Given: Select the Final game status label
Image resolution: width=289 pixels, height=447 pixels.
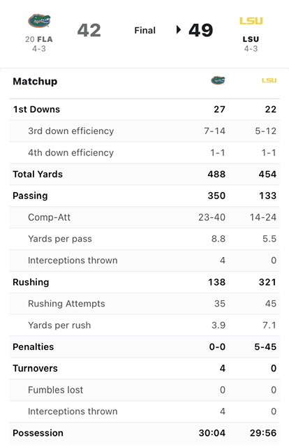Looking at the screenshot, I should coord(144,30).
